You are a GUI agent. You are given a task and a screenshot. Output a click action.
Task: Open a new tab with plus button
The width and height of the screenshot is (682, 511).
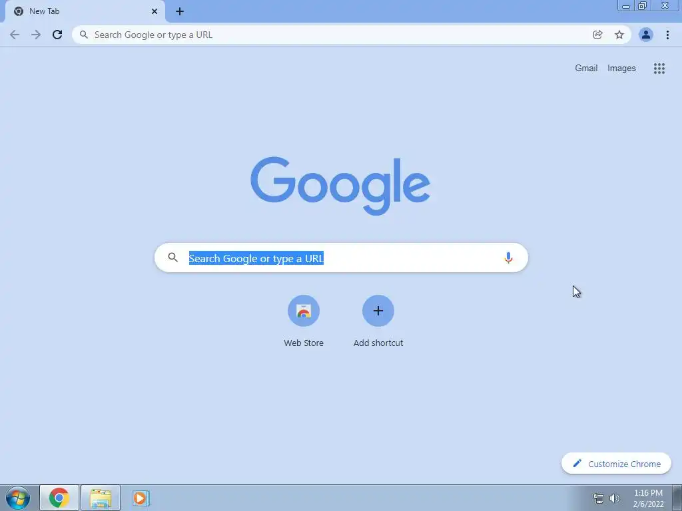click(180, 11)
